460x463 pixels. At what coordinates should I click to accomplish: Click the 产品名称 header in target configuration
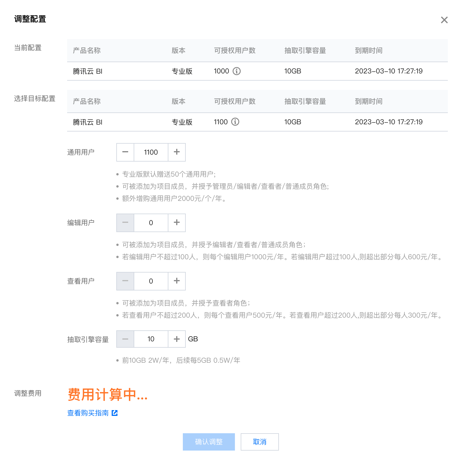87,101
